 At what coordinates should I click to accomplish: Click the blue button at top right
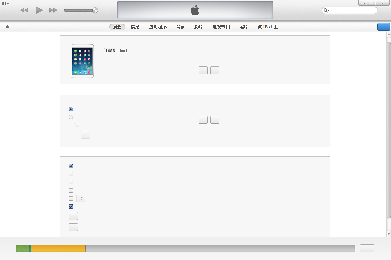(x=383, y=27)
